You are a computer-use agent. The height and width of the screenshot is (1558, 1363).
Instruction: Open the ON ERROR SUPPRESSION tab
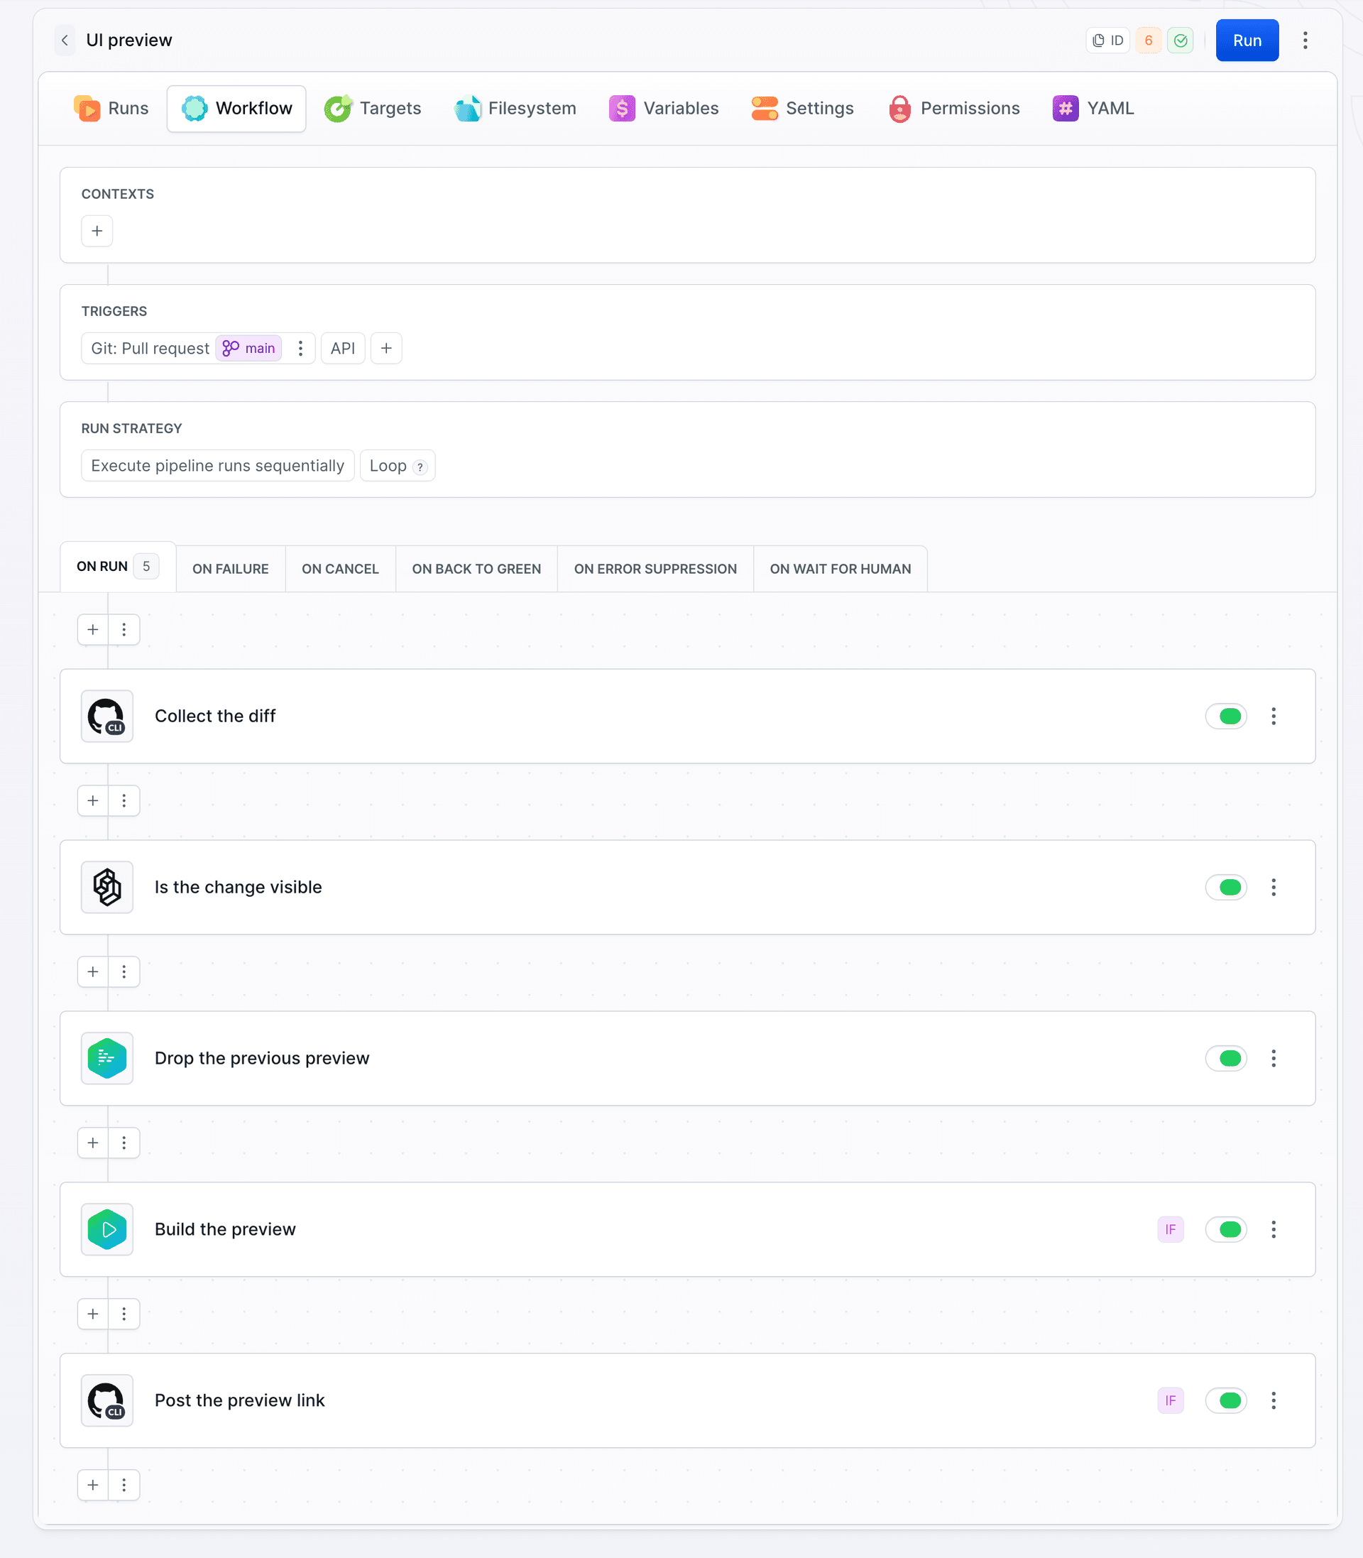655,569
